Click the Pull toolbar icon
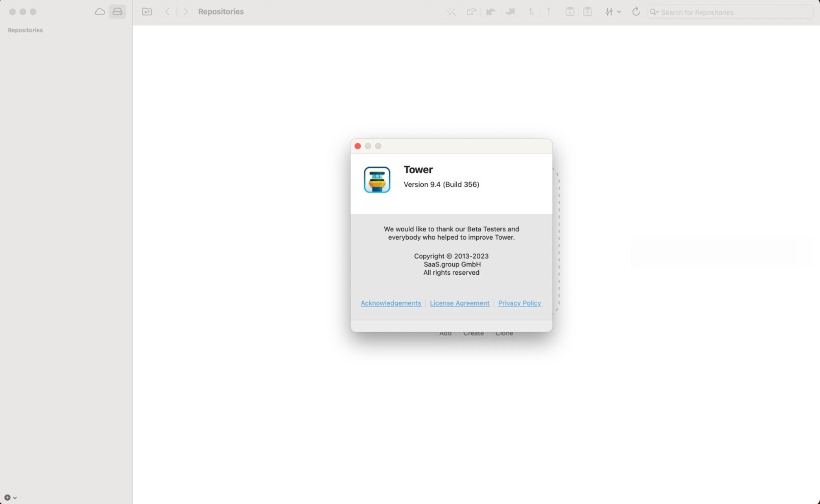 tap(491, 12)
